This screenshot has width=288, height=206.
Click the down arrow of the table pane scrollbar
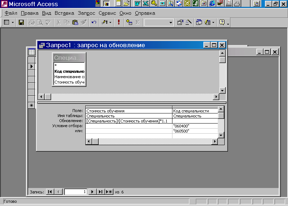(222, 90)
